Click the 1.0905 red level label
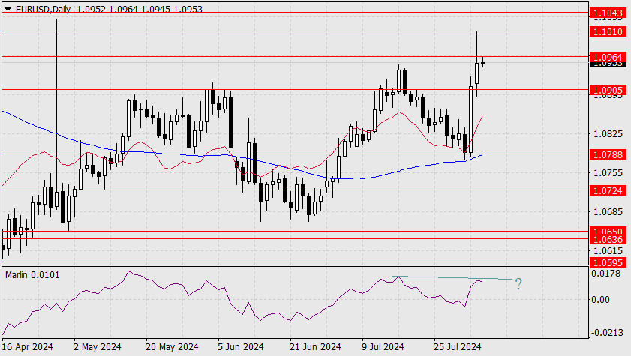This screenshot has width=631, height=356. pos(608,91)
